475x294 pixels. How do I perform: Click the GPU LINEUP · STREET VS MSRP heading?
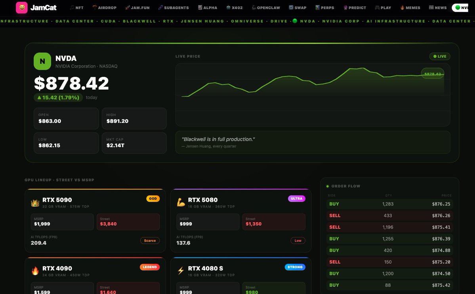coord(59,180)
